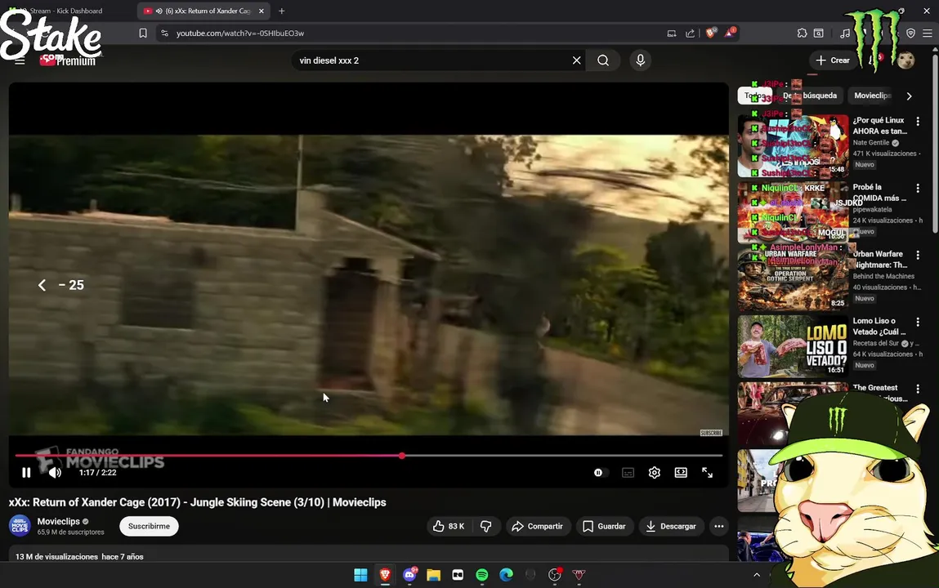Image resolution: width=939 pixels, height=588 pixels.
Task: Open 'Probé la COMIDA más' video title
Action: tap(879, 193)
